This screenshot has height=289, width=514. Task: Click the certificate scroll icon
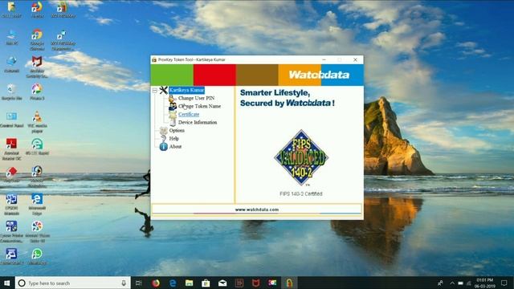pos(173,114)
